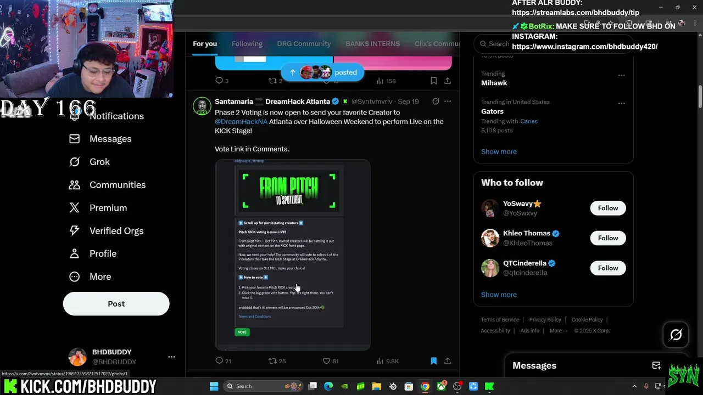The image size is (703, 395).
Task: Reply to Santamaria's DreamHack post (21 comments)
Action: [x=223, y=361]
